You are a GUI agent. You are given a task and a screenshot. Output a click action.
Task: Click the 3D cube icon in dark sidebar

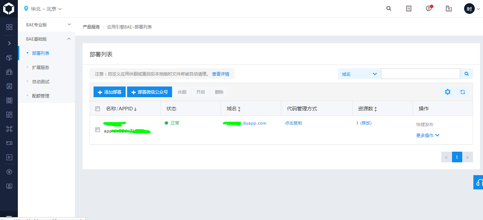9,58
